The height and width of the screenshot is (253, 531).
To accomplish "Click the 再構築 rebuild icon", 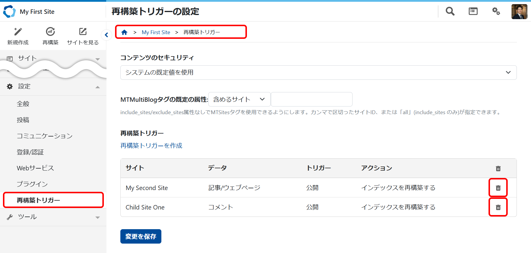I will (x=50, y=32).
